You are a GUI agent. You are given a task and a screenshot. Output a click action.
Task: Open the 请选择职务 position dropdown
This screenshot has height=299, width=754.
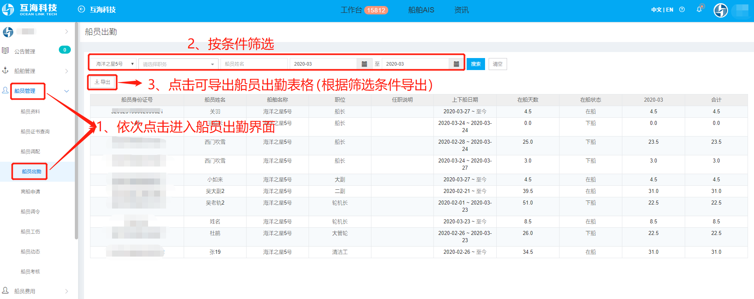click(x=178, y=64)
